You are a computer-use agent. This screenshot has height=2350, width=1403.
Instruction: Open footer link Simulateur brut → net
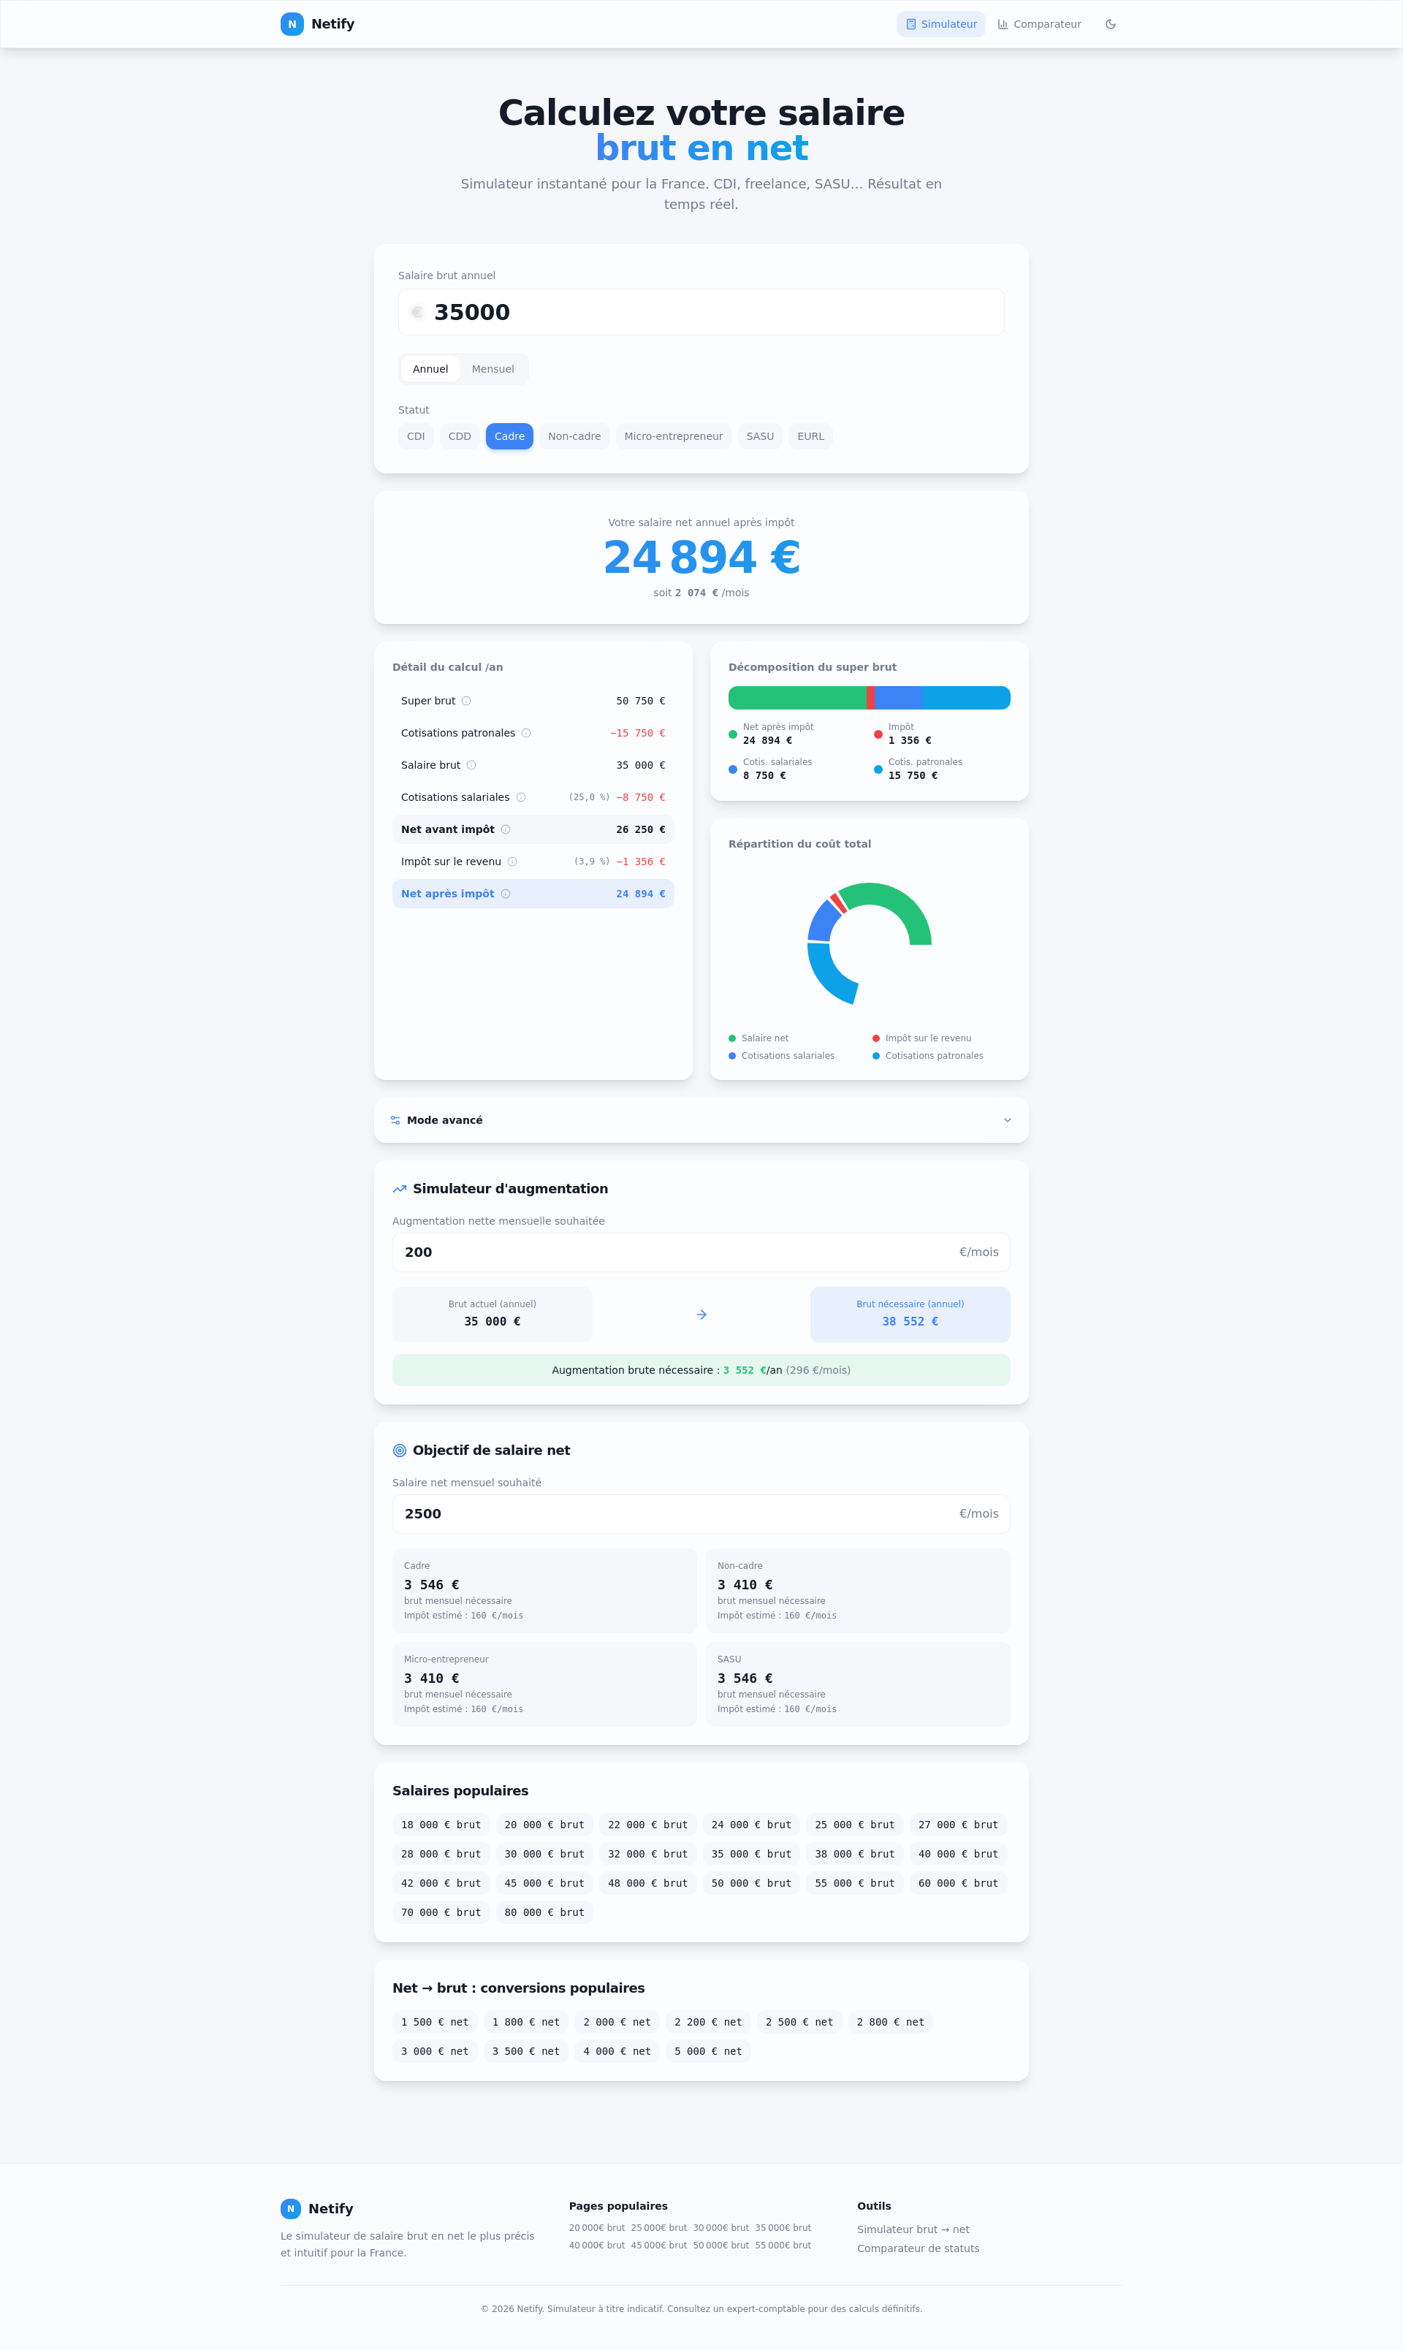(913, 2230)
